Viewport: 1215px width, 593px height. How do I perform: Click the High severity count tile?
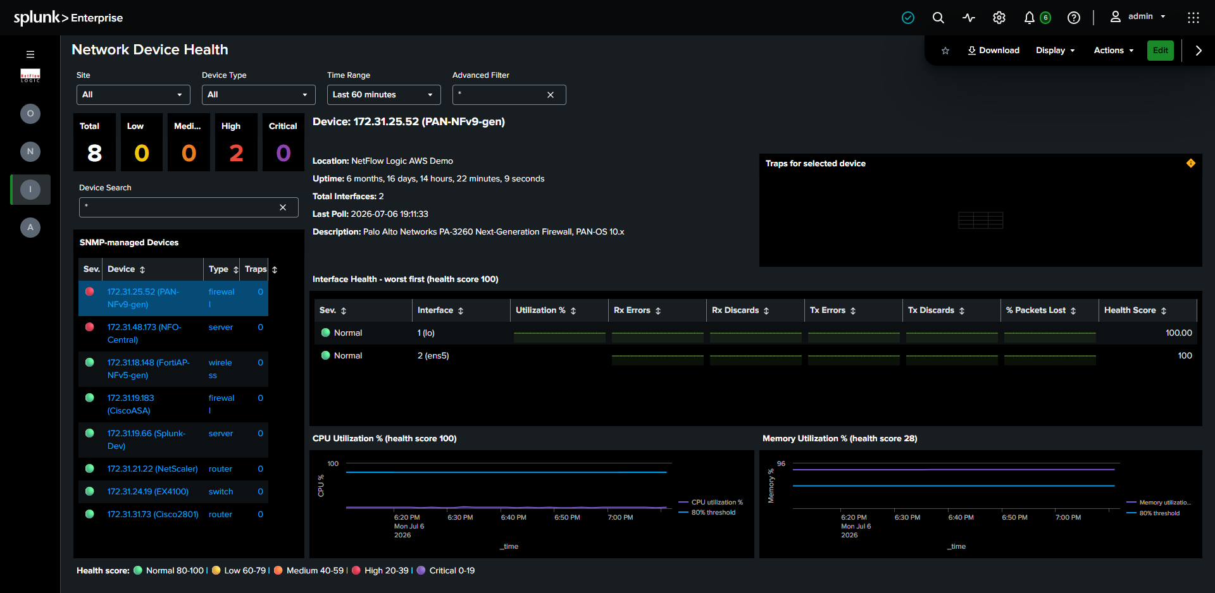[236, 142]
